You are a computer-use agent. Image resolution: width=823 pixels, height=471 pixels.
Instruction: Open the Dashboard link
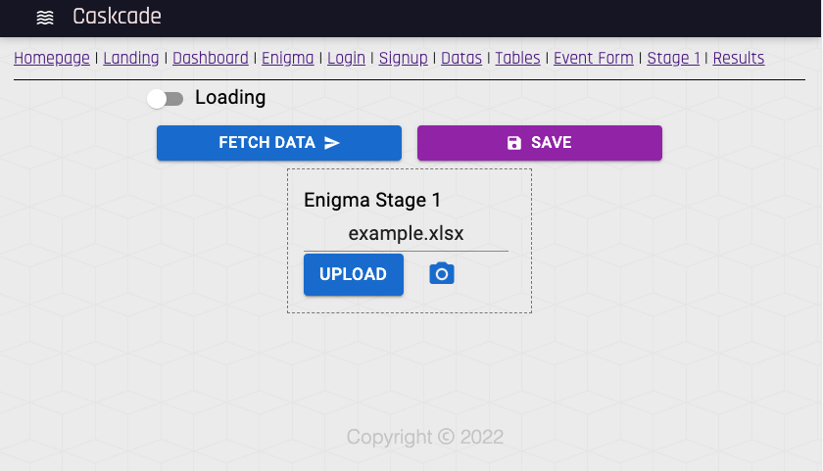point(211,58)
